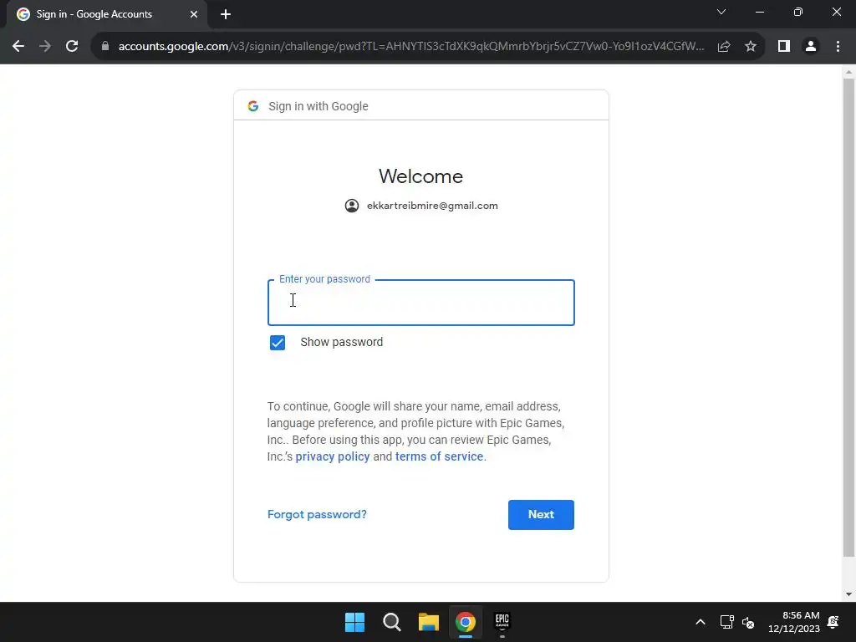The image size is (856, 642).
Task: Show hidden system tray icons
Action: click(x=701, y=622)
